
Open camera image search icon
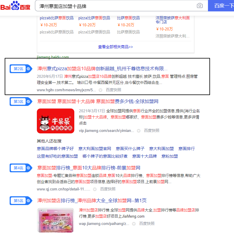coord(200,6)
